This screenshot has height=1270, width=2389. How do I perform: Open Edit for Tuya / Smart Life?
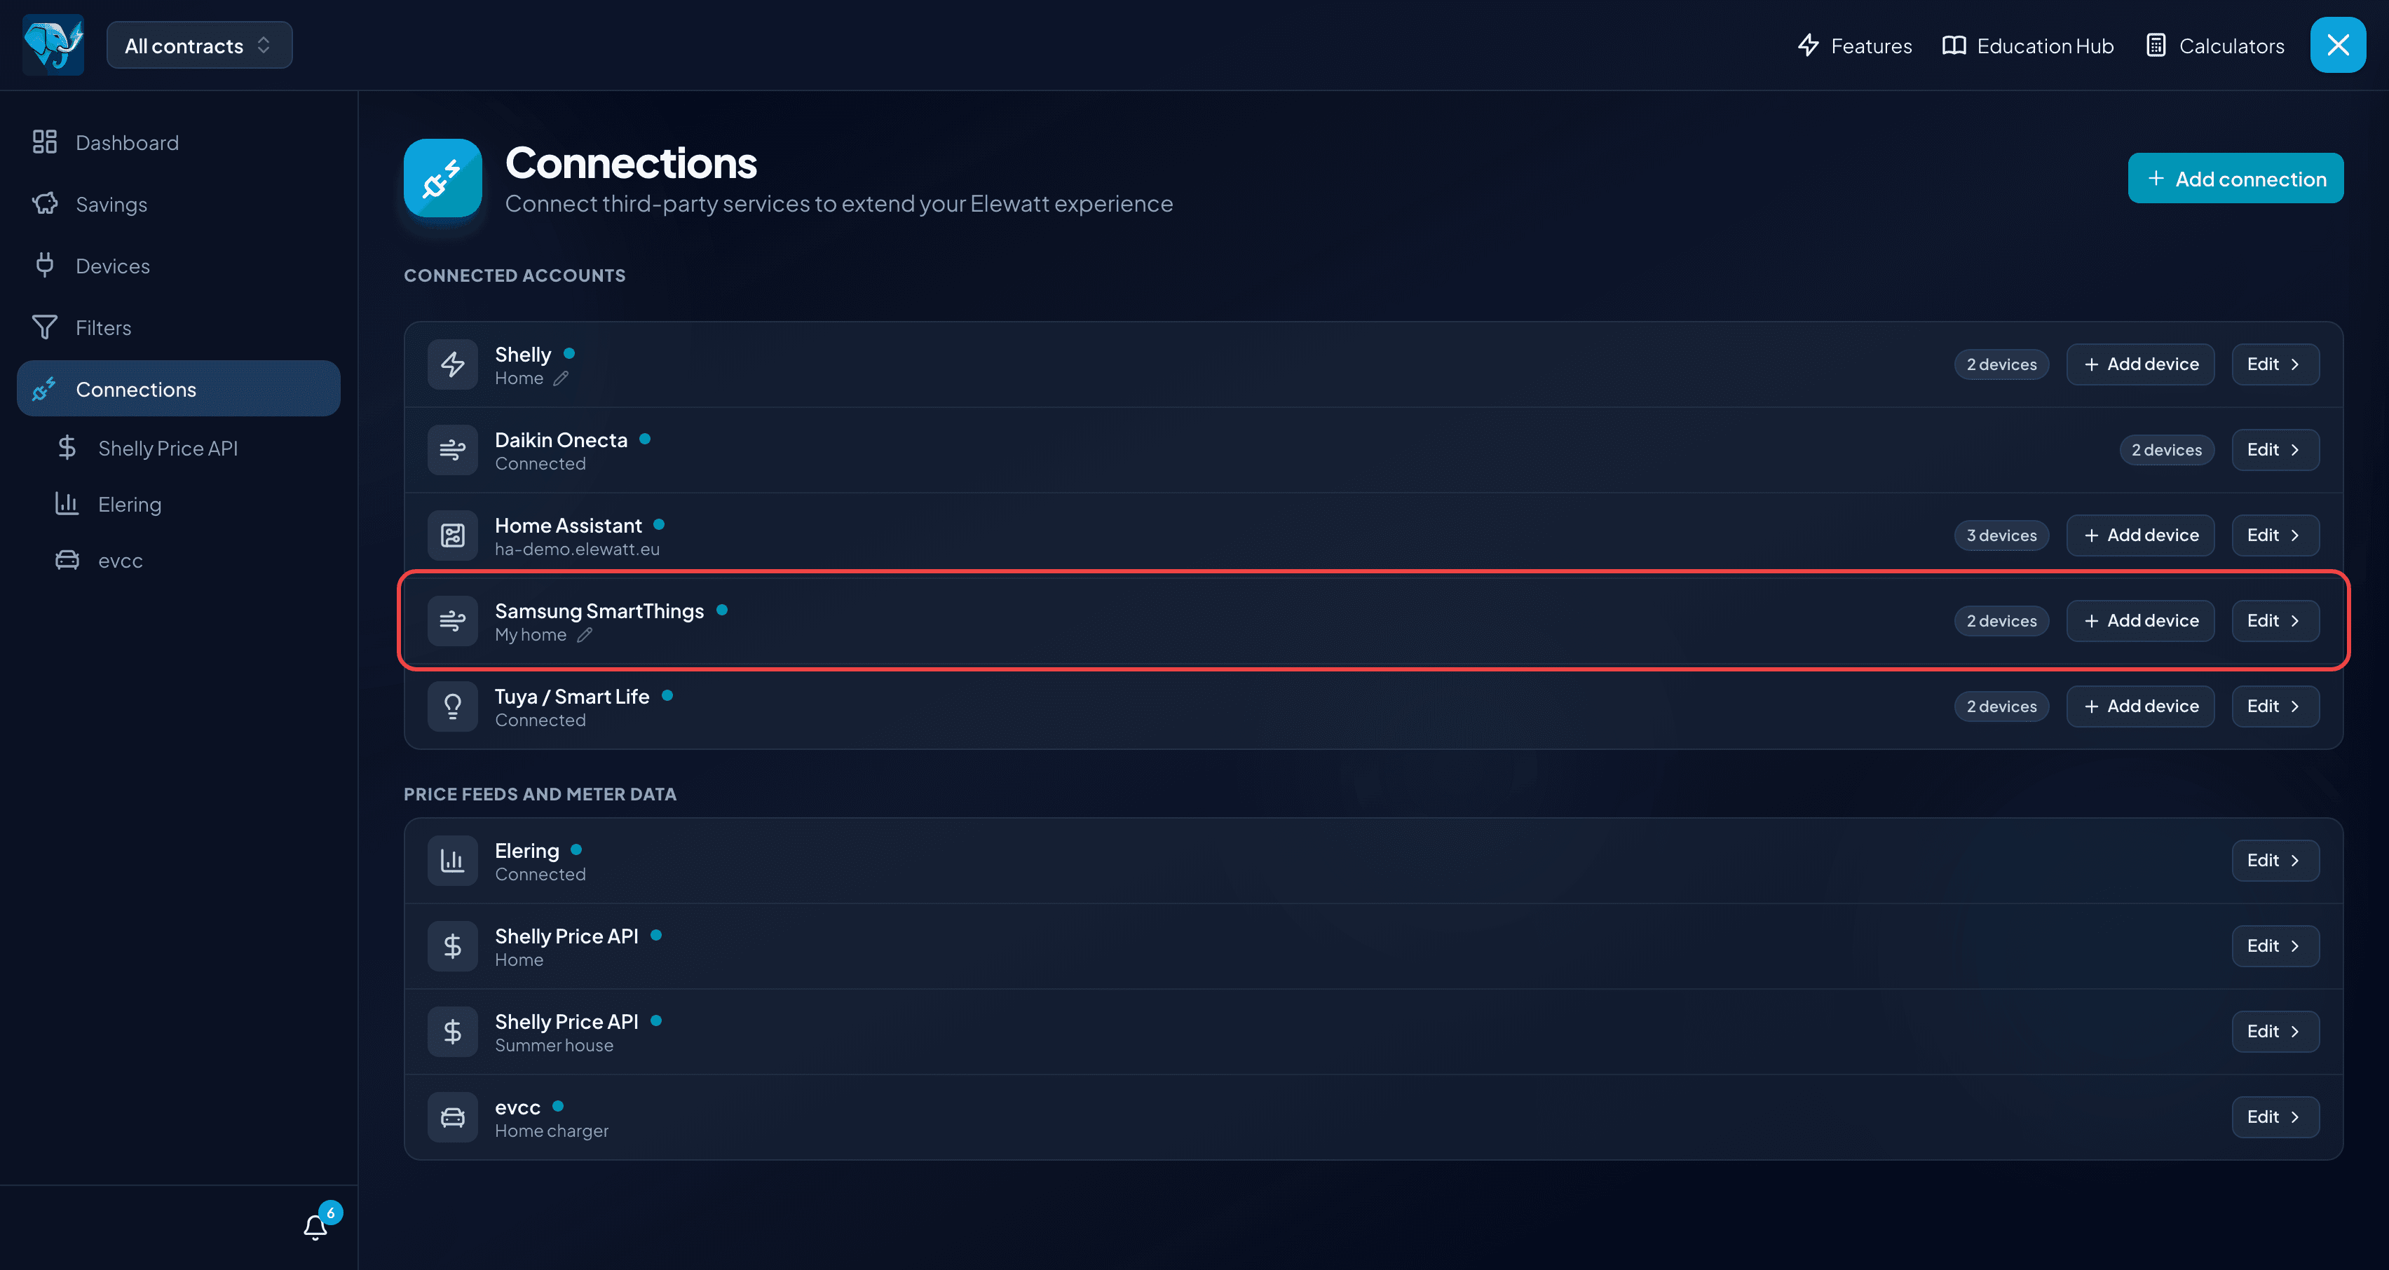pyautogui.click(x=2275, y=706)
